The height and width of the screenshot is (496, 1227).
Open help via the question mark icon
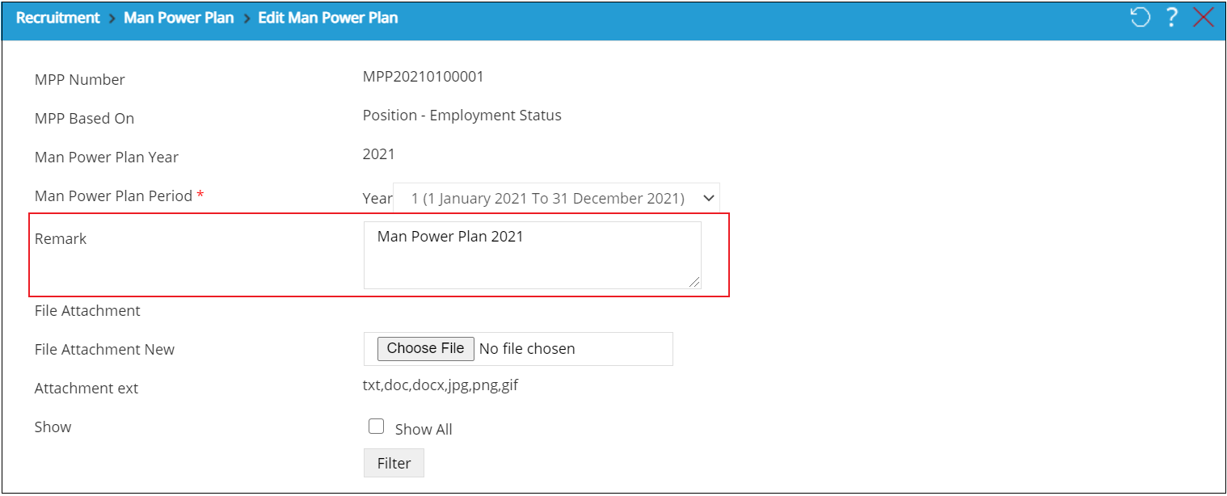coord(1171,18)
